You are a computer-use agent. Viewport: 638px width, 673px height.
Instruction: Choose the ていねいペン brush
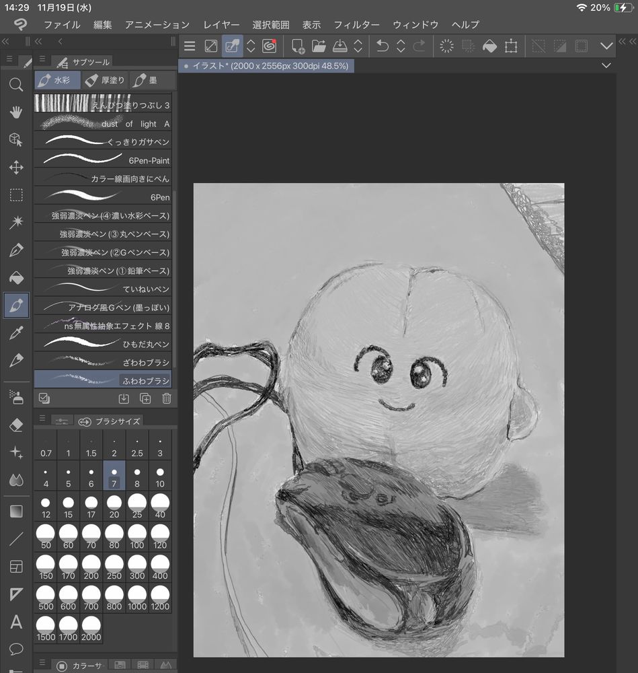pyautogui.click(x=103, y=289)
